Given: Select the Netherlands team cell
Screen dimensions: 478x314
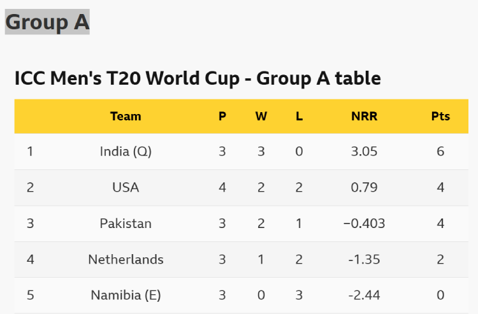Looking at the screenshot, I should 126,259.
